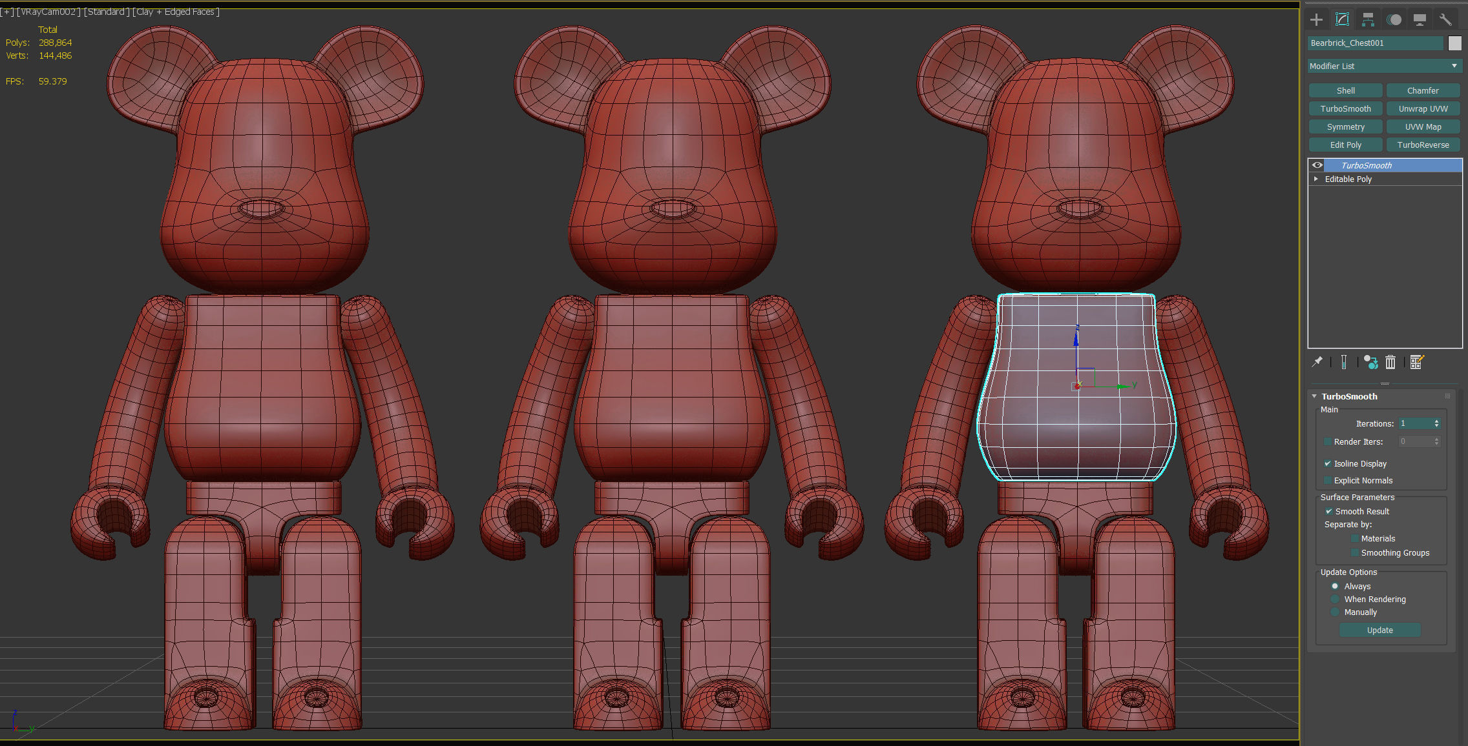Collapse the TurboSmooth rollout

[x=1314, y=396]
